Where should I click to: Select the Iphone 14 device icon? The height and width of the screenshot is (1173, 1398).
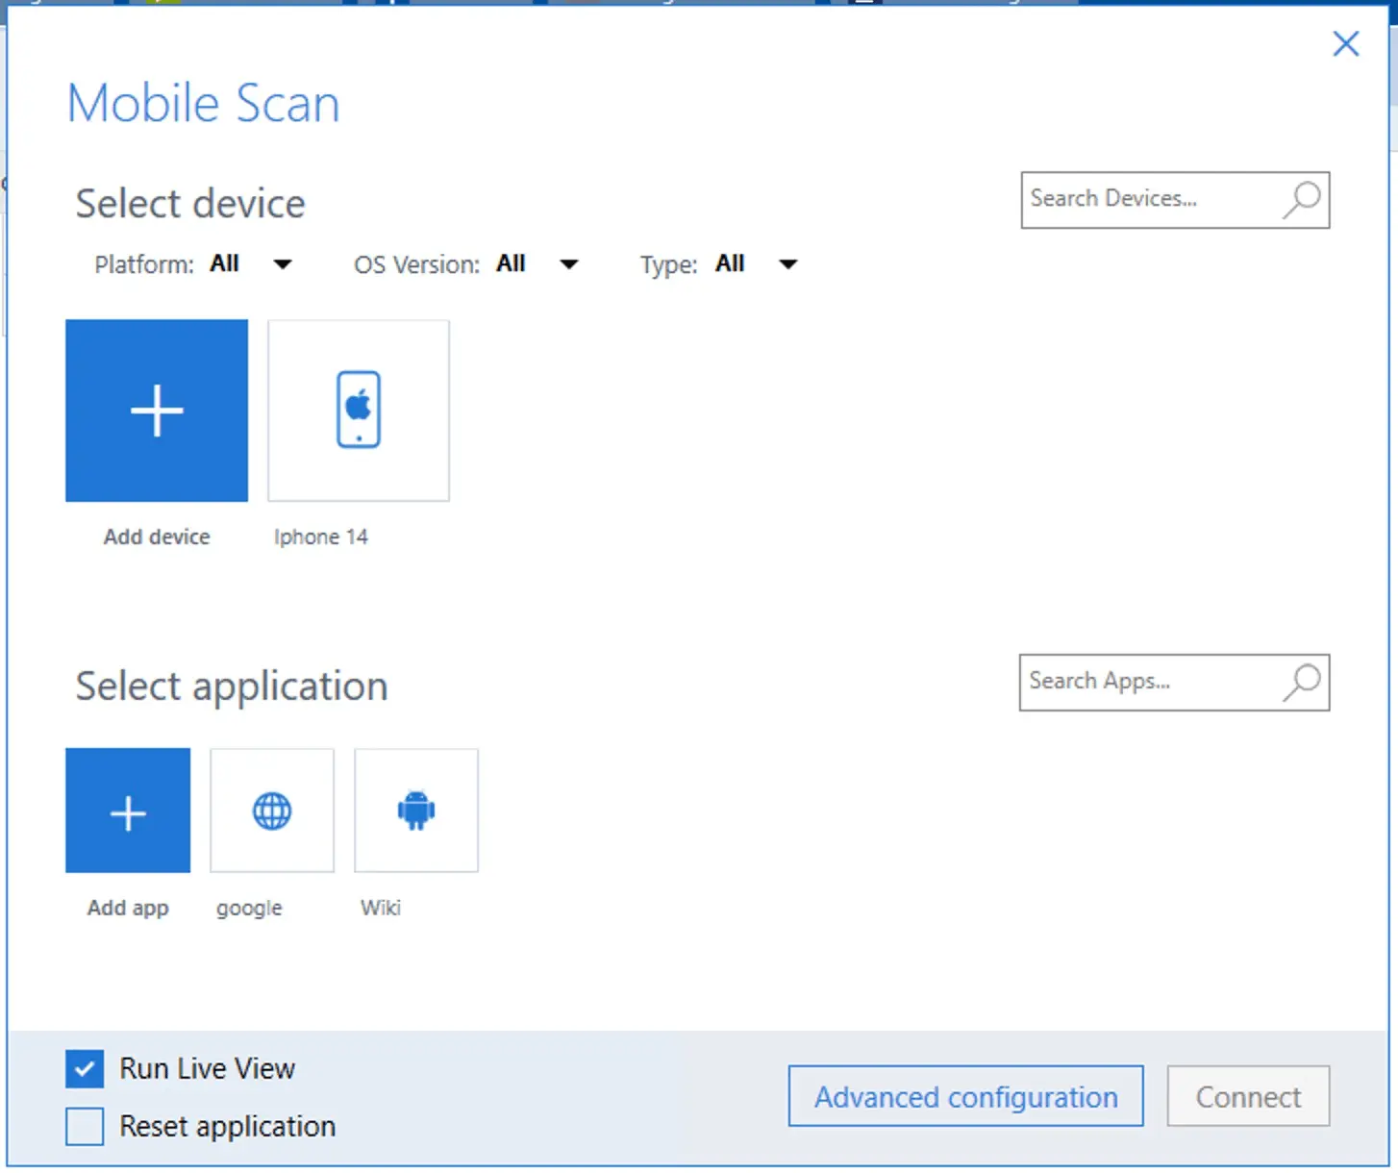point(359,411)
